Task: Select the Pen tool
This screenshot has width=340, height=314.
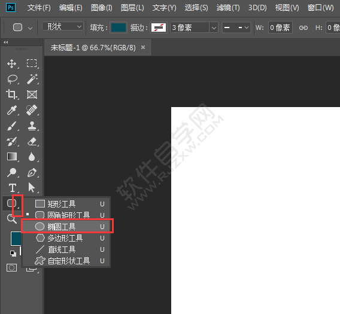Action: click(32, 172)
